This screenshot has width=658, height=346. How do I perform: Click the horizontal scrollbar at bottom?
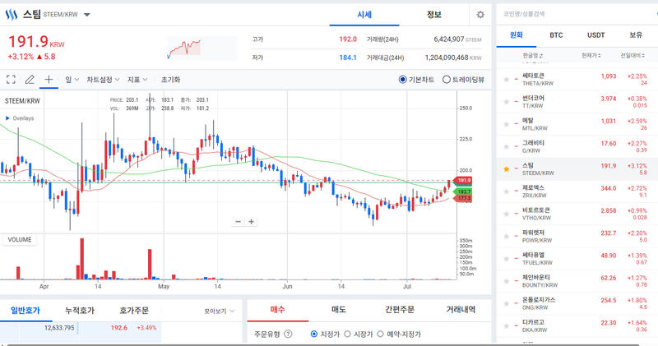point(323,344)
